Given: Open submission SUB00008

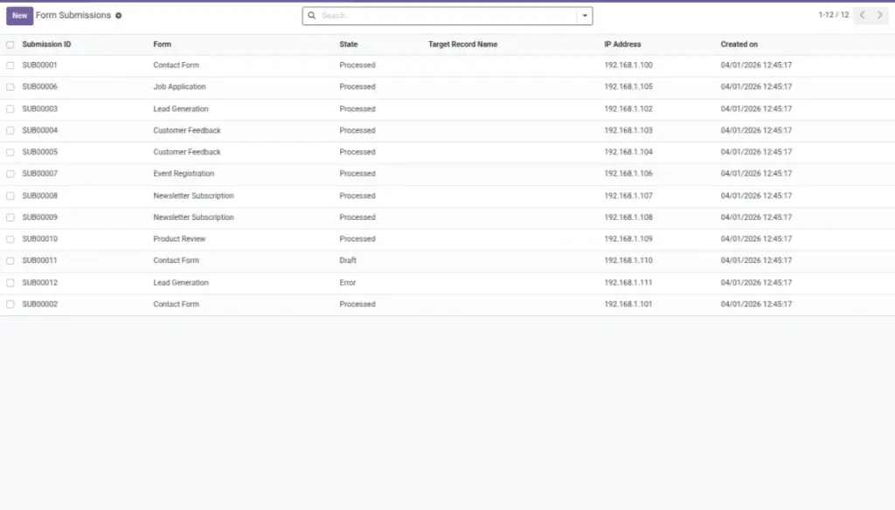Looking at the screenshot, I should [x=40, y=196].
